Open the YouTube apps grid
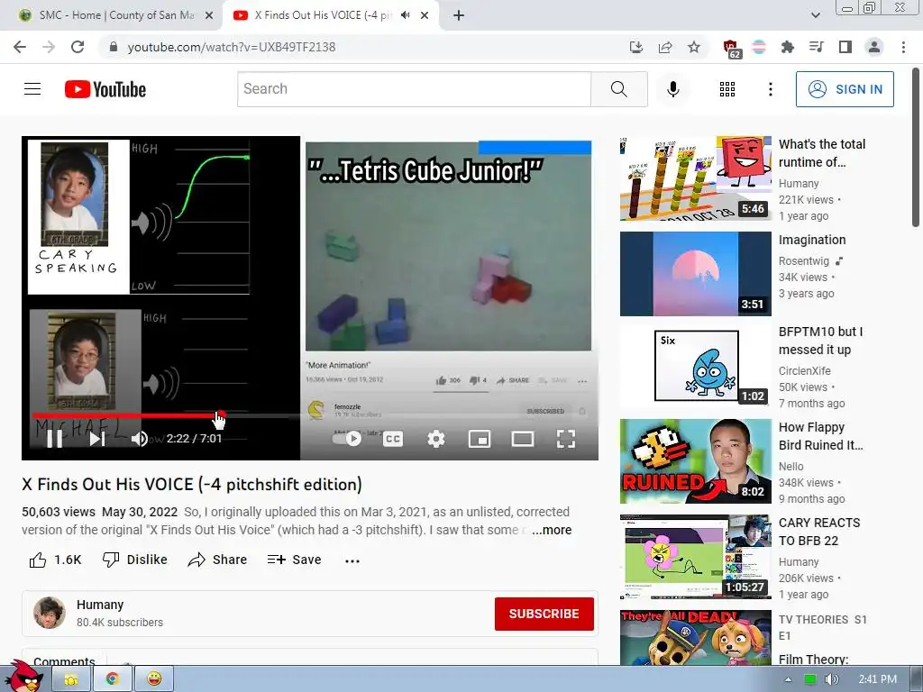Image resolution: width=923 pixels, height=692 pixels. pos(727,89)
